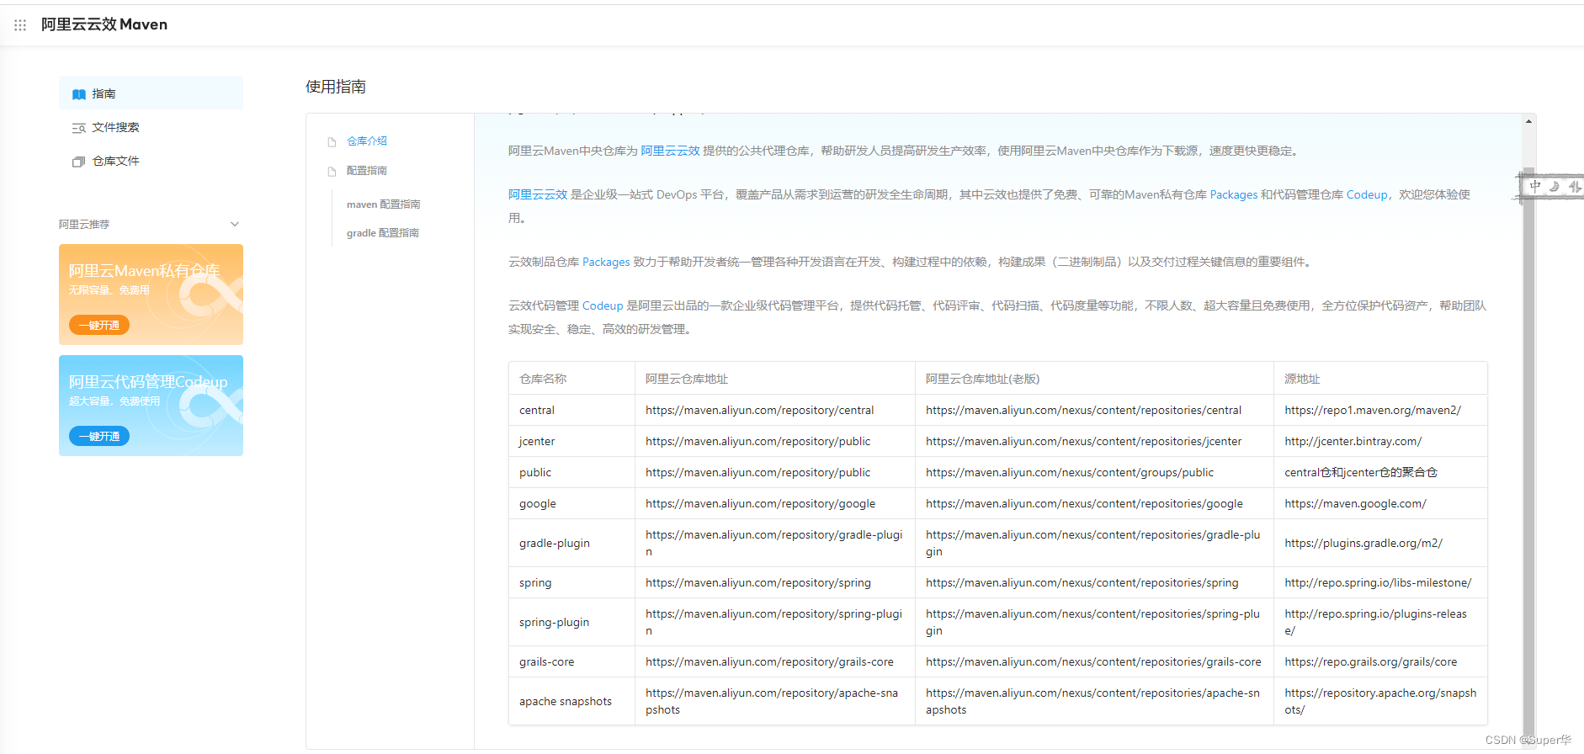Click the file search icon

coord(79,128)
